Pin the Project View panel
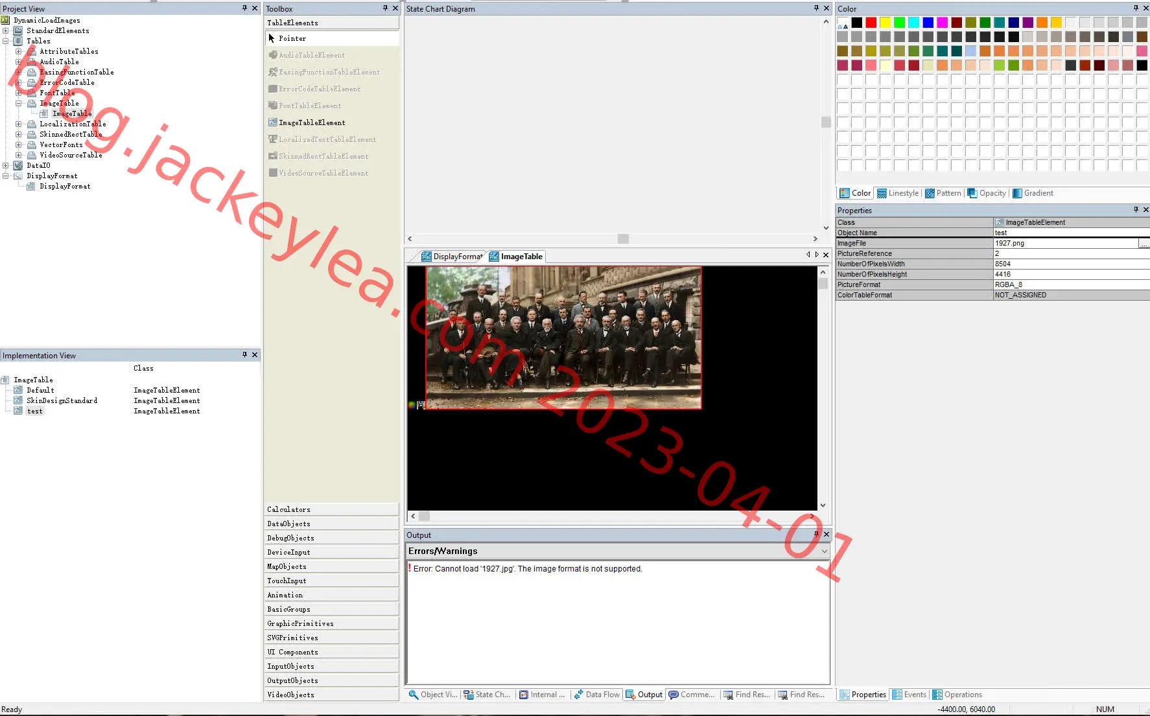The image size is (1150, 716). point(244,8)
